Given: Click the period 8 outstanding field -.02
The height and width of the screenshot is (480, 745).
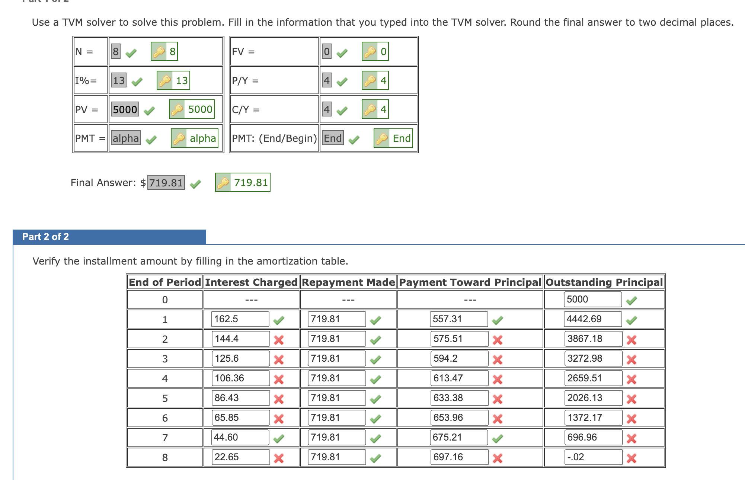Looking at the screenshot, I should coord(594,457).
